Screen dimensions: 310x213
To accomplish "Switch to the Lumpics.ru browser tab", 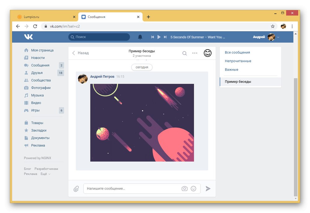I will 47,17.
